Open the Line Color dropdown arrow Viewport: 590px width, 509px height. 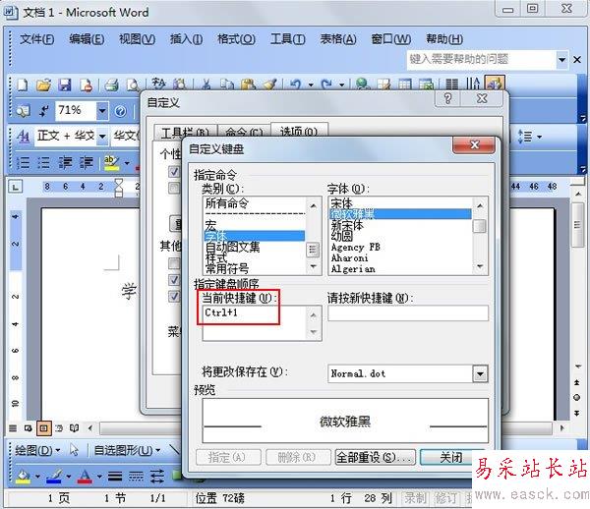[68, 477]
